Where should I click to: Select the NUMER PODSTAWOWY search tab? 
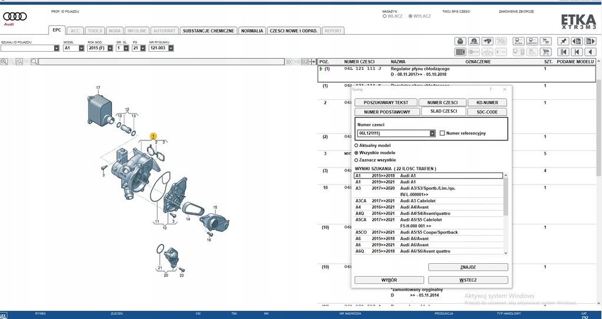coord(387,112)
